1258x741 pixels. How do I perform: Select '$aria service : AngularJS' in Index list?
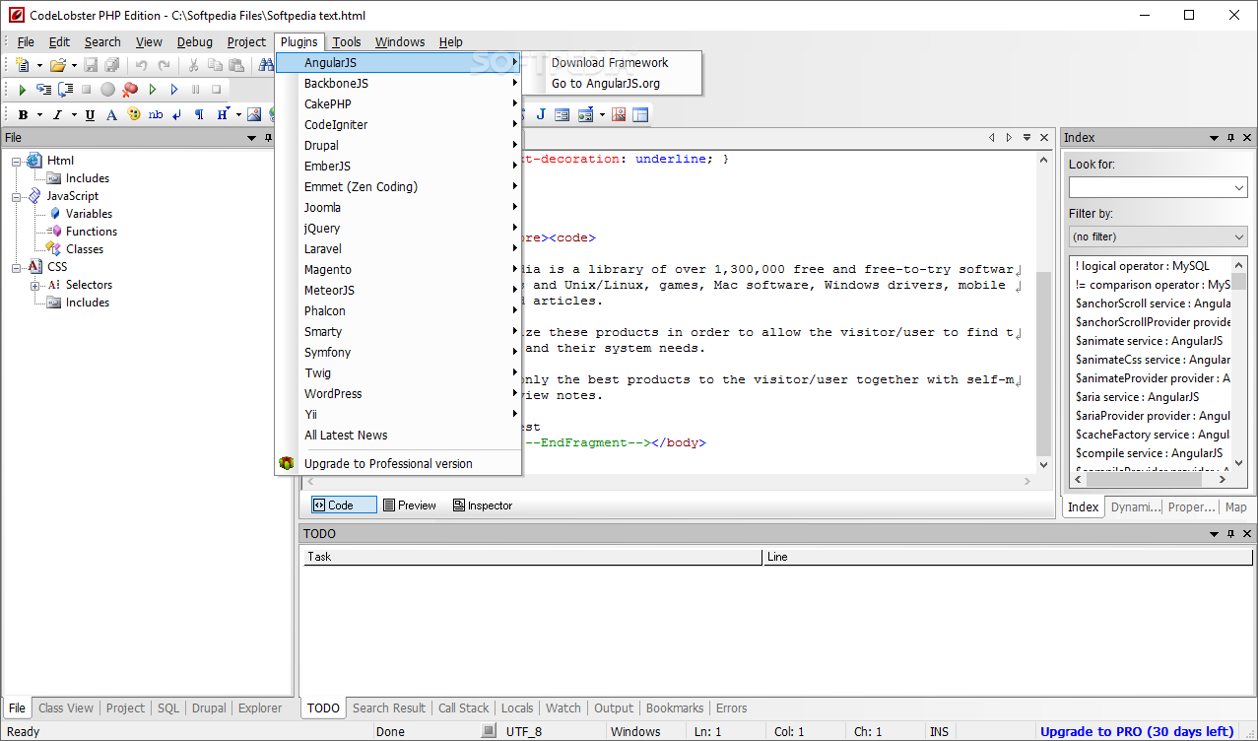(1137, 397)
